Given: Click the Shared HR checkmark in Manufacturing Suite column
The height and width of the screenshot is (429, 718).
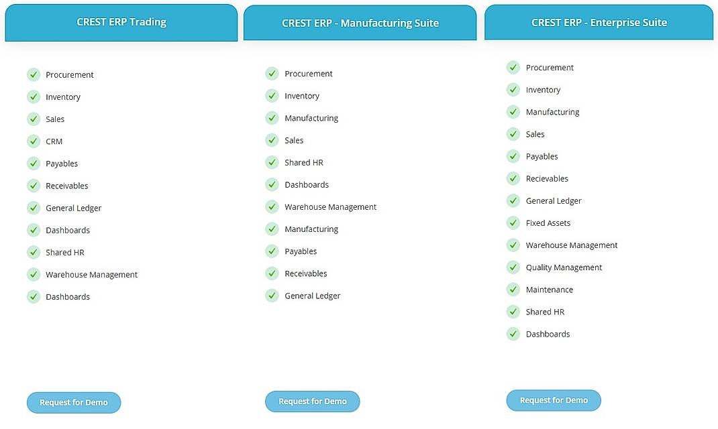Looking at the screenshot, I should 272,162.
